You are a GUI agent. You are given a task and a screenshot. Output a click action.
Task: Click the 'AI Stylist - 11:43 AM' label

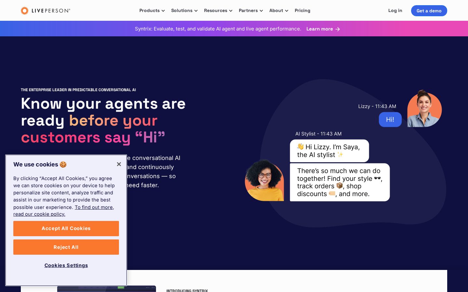[x=318, y=134]
